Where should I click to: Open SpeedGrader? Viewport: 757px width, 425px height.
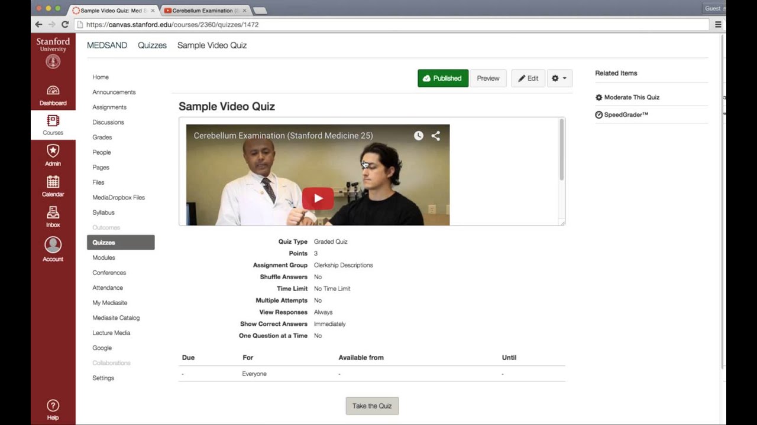tap(622, 115)
